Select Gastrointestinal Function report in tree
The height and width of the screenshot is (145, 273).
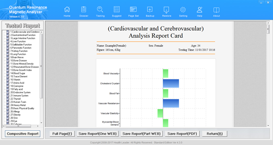[x=23, y=35]
